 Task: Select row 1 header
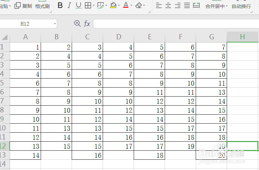point(5,47)
